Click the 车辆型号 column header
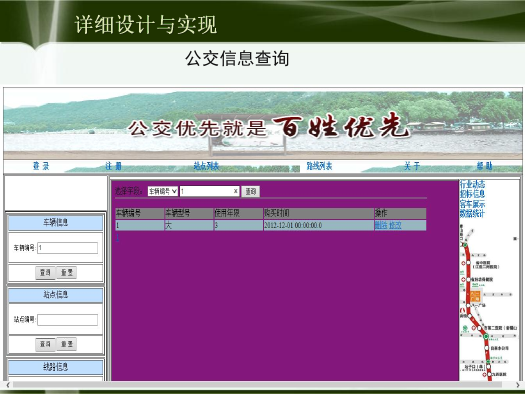525x394 pixels. click(189, 213)
